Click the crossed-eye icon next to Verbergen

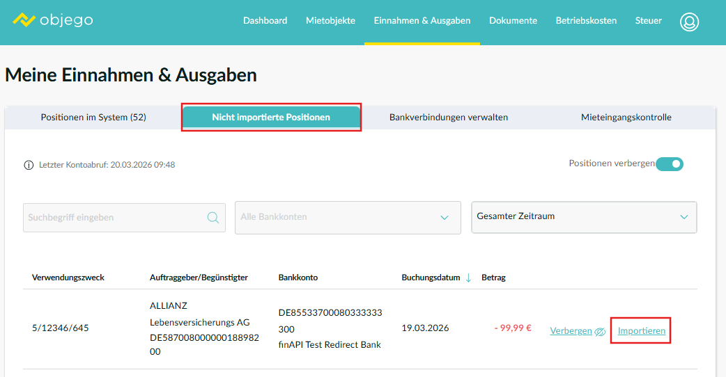(600, 332)
